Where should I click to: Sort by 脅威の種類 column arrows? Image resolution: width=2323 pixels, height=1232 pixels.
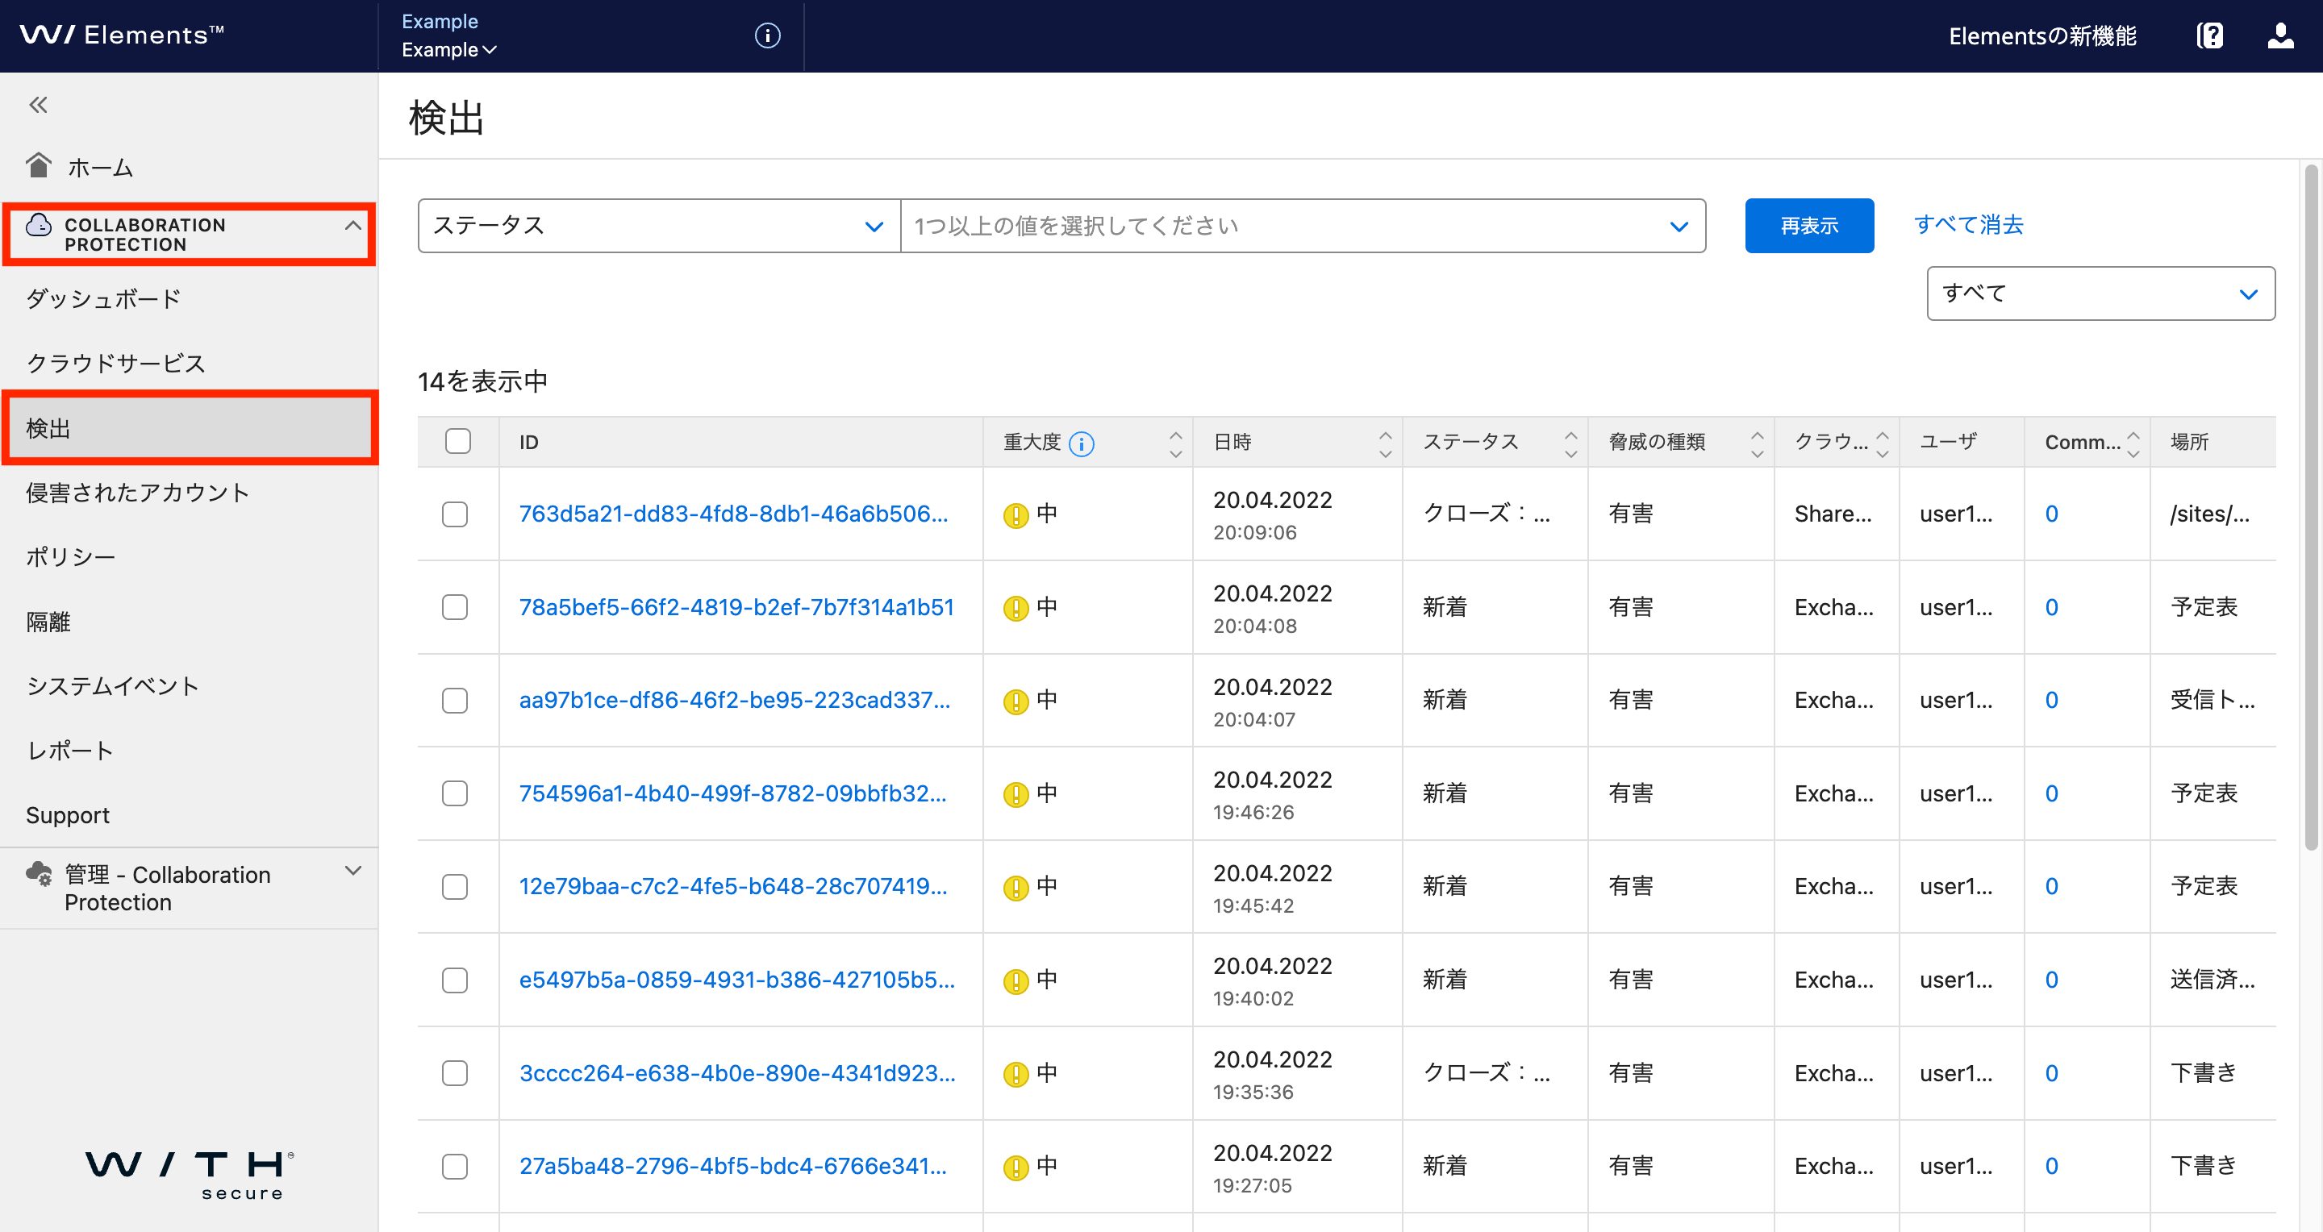(x=1757, y=443)
